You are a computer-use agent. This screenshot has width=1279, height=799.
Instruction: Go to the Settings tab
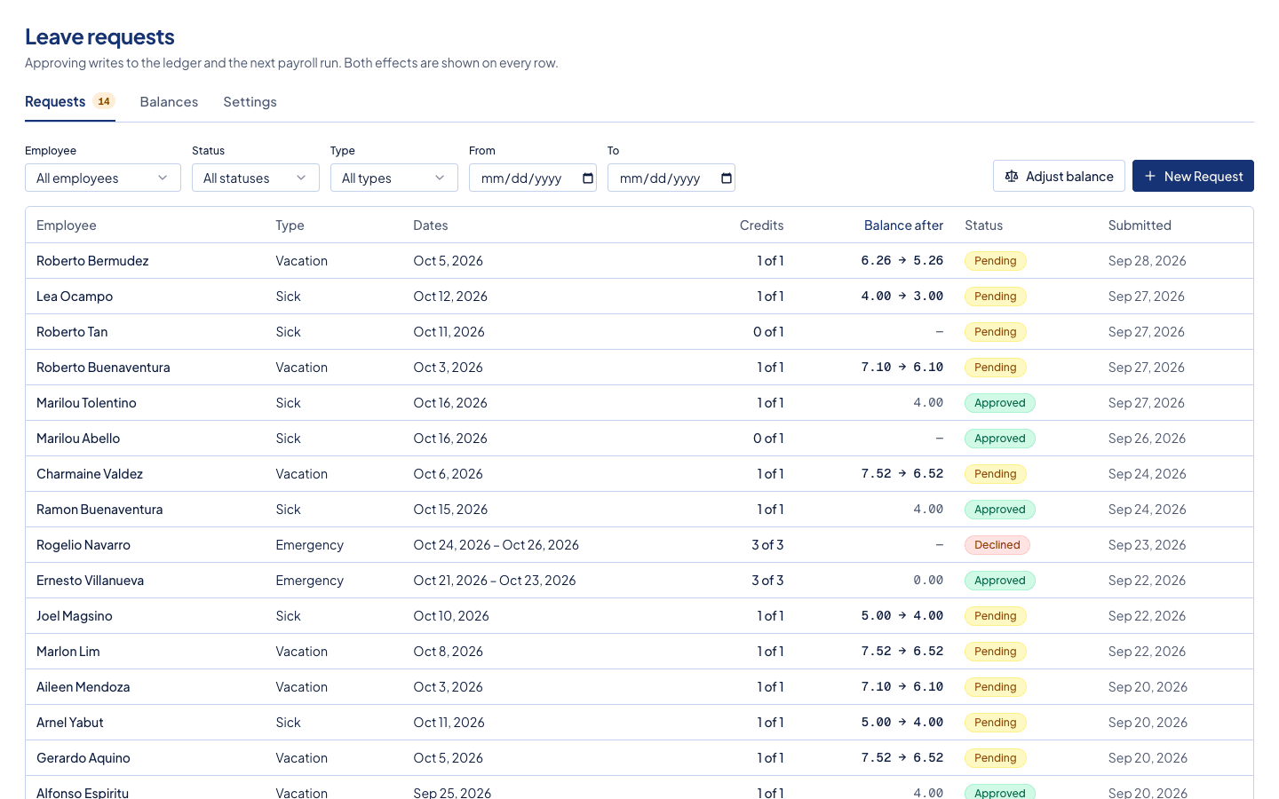pos(250,102)
